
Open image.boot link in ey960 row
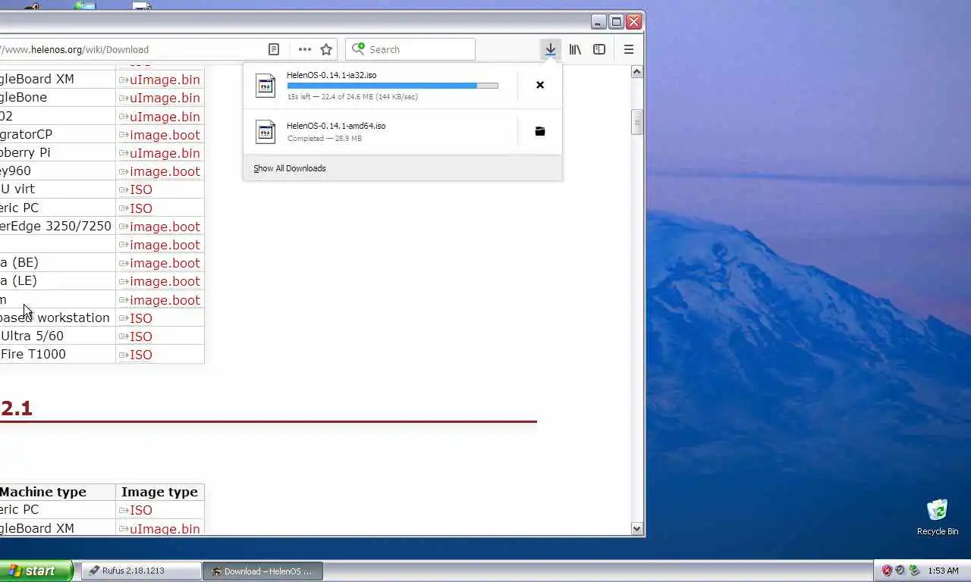[165, 171]
